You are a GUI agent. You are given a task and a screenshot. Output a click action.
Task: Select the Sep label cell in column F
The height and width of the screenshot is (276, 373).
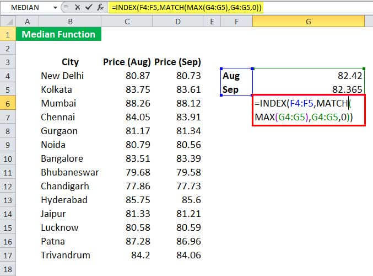(237, 89)
